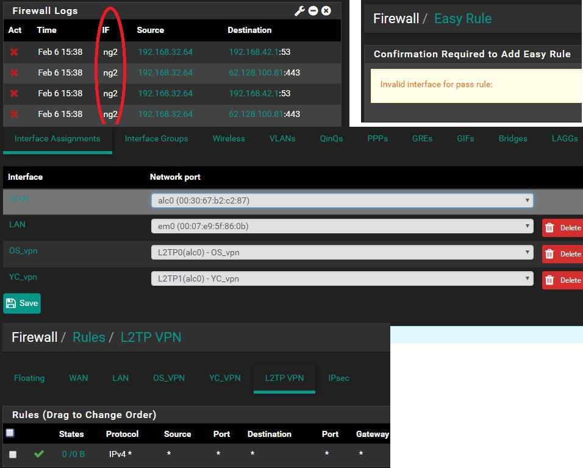This screenshot has width=583, height=468.
Task: Open LAN interface link
Action: (x=17, y=224)
